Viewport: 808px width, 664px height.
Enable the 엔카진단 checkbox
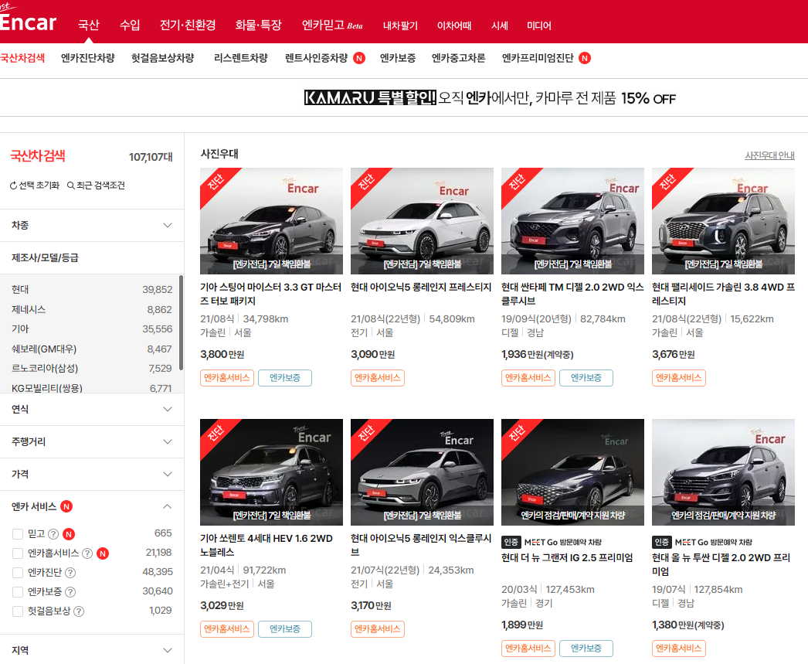(18, 573)
